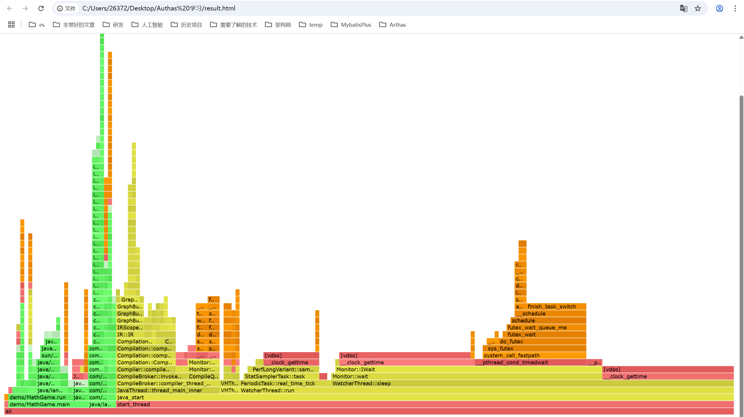Open the MybatisPlus bookmark folder
Screen dimensions: 744x417
[x=351, y=25]
